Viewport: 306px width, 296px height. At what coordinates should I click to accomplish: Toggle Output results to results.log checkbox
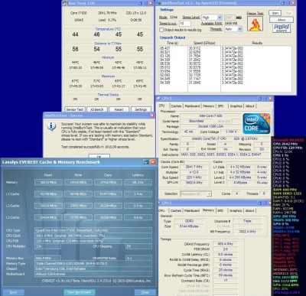tap(161, 30)
